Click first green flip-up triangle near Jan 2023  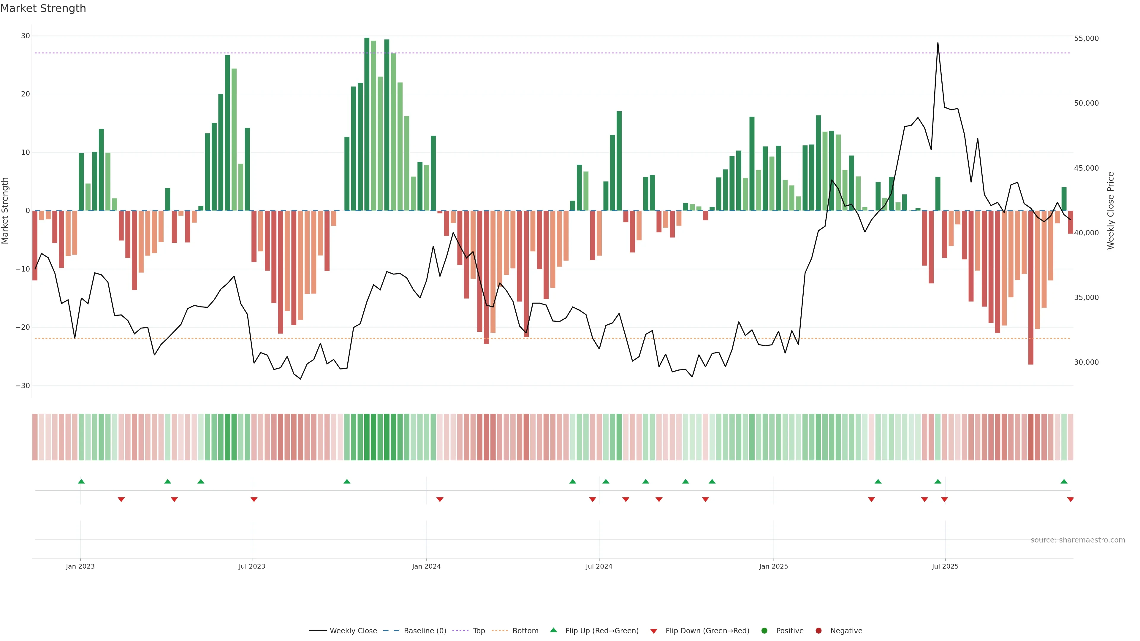[81, 481]
